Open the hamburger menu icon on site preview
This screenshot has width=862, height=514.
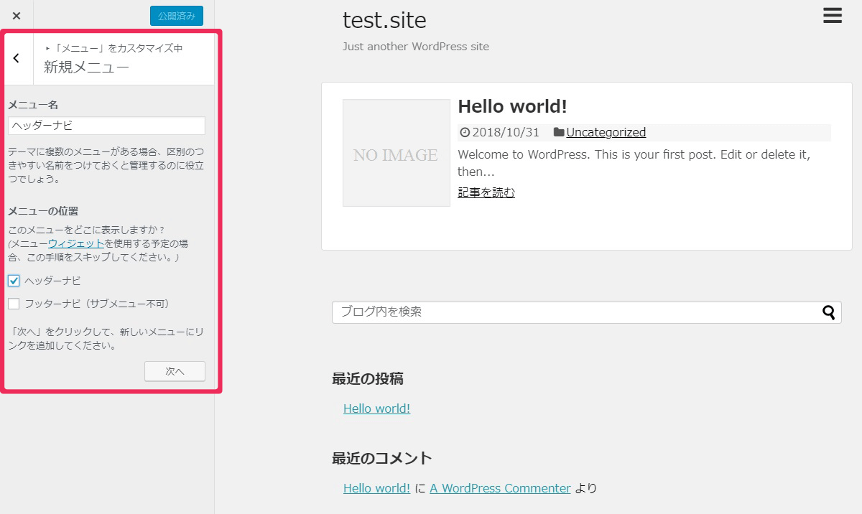coord(832,16)
